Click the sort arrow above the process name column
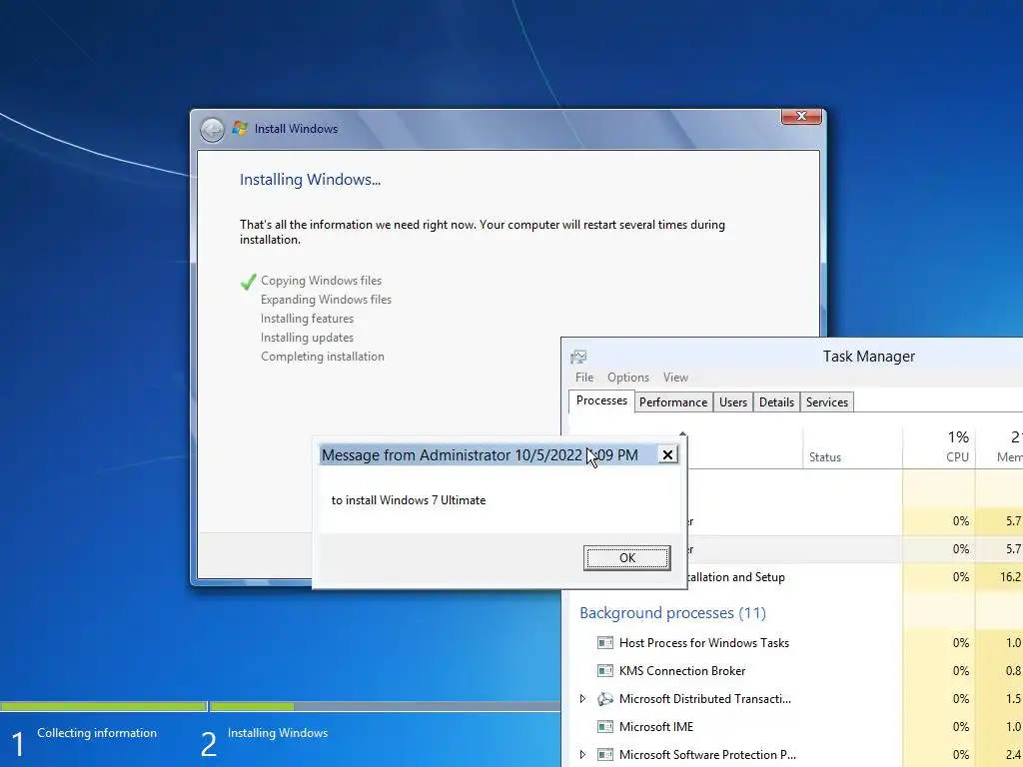This screenshot has width=1023, height=767. click(683, 433)
